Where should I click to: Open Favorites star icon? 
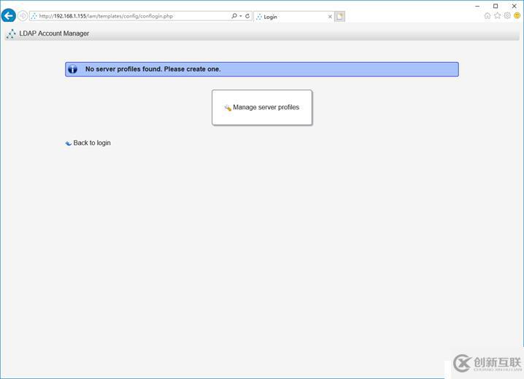click(x=497, y=16)
